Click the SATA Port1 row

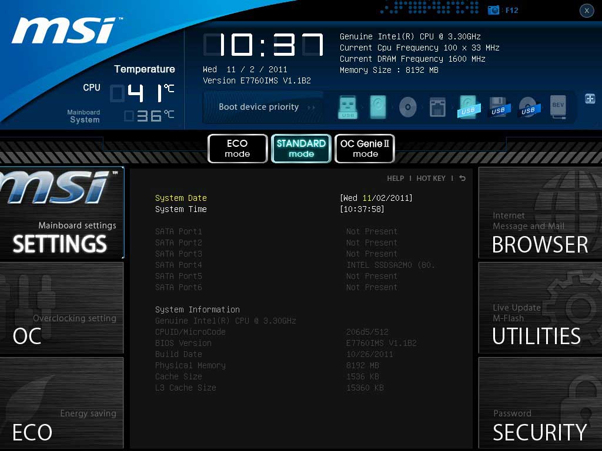point(276,231)
